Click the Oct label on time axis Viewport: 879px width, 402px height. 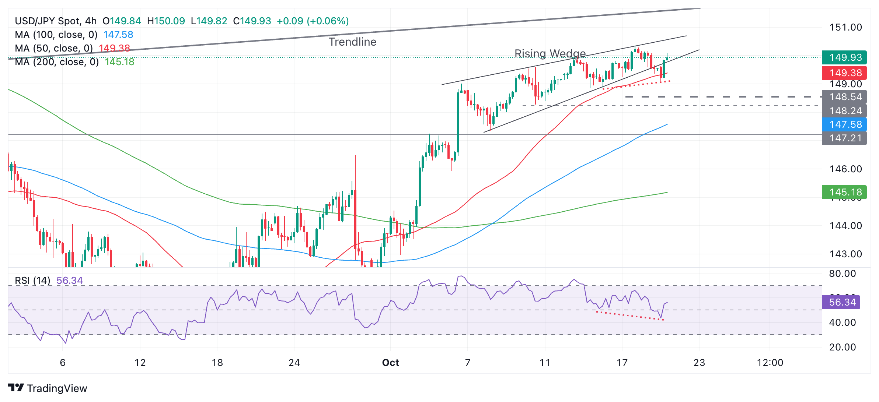[x=390, y=363]
